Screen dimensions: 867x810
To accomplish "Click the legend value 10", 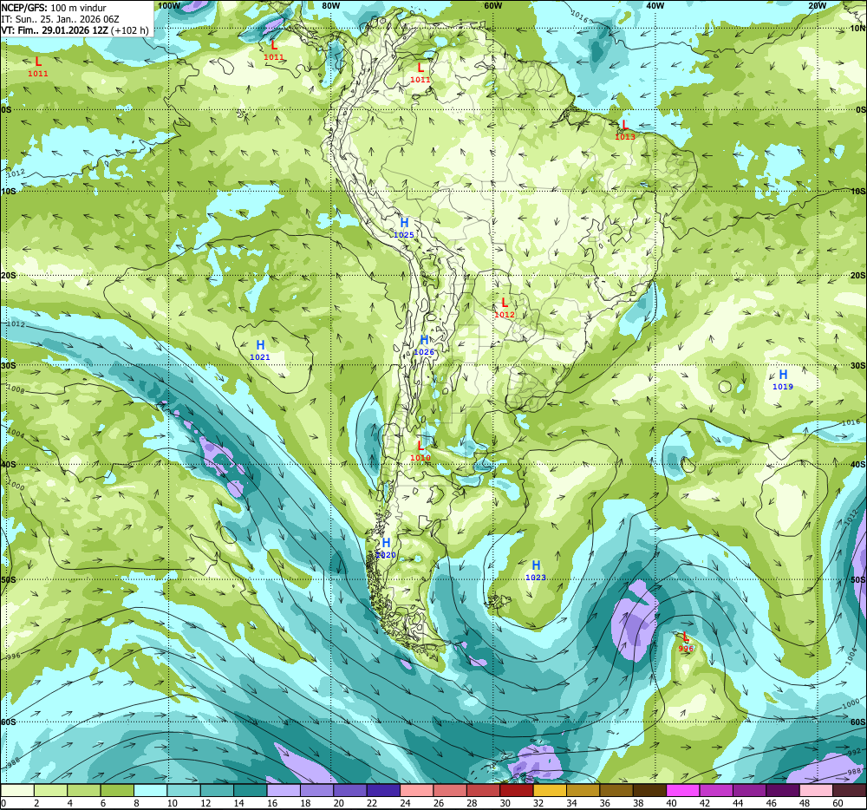I will tap(172, 803).
